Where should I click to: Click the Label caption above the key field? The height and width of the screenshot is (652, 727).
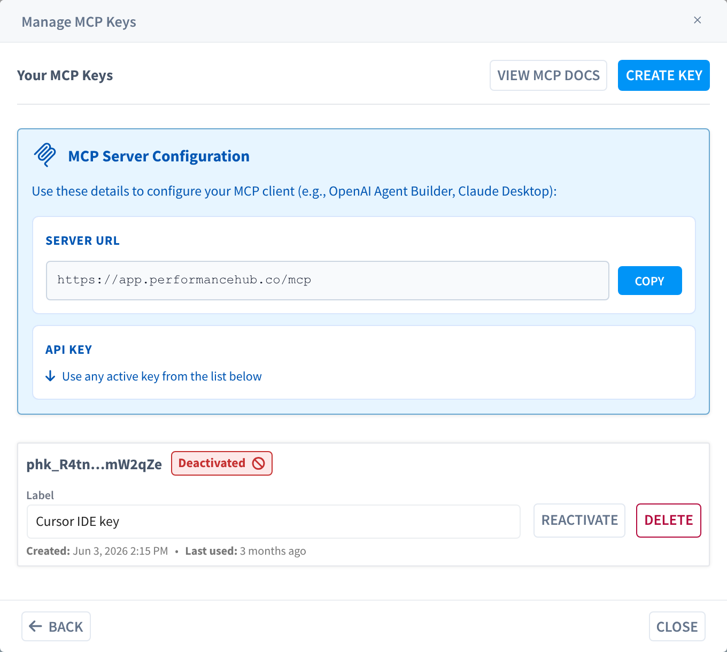[x=40, y=495]
